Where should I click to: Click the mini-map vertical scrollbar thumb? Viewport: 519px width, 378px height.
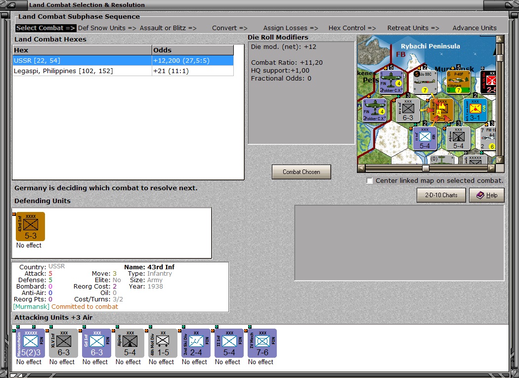coord(500,58)
